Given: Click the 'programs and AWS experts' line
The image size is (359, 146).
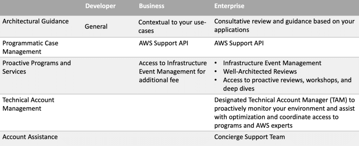Looking at the screenshot, I should (x=253, y=125).
